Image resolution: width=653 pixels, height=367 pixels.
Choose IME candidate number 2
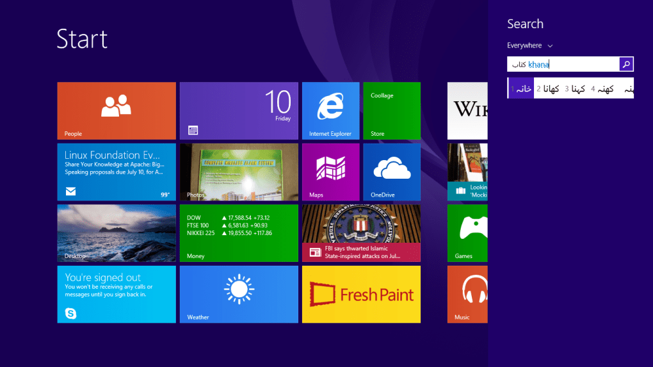coord(549,88)
